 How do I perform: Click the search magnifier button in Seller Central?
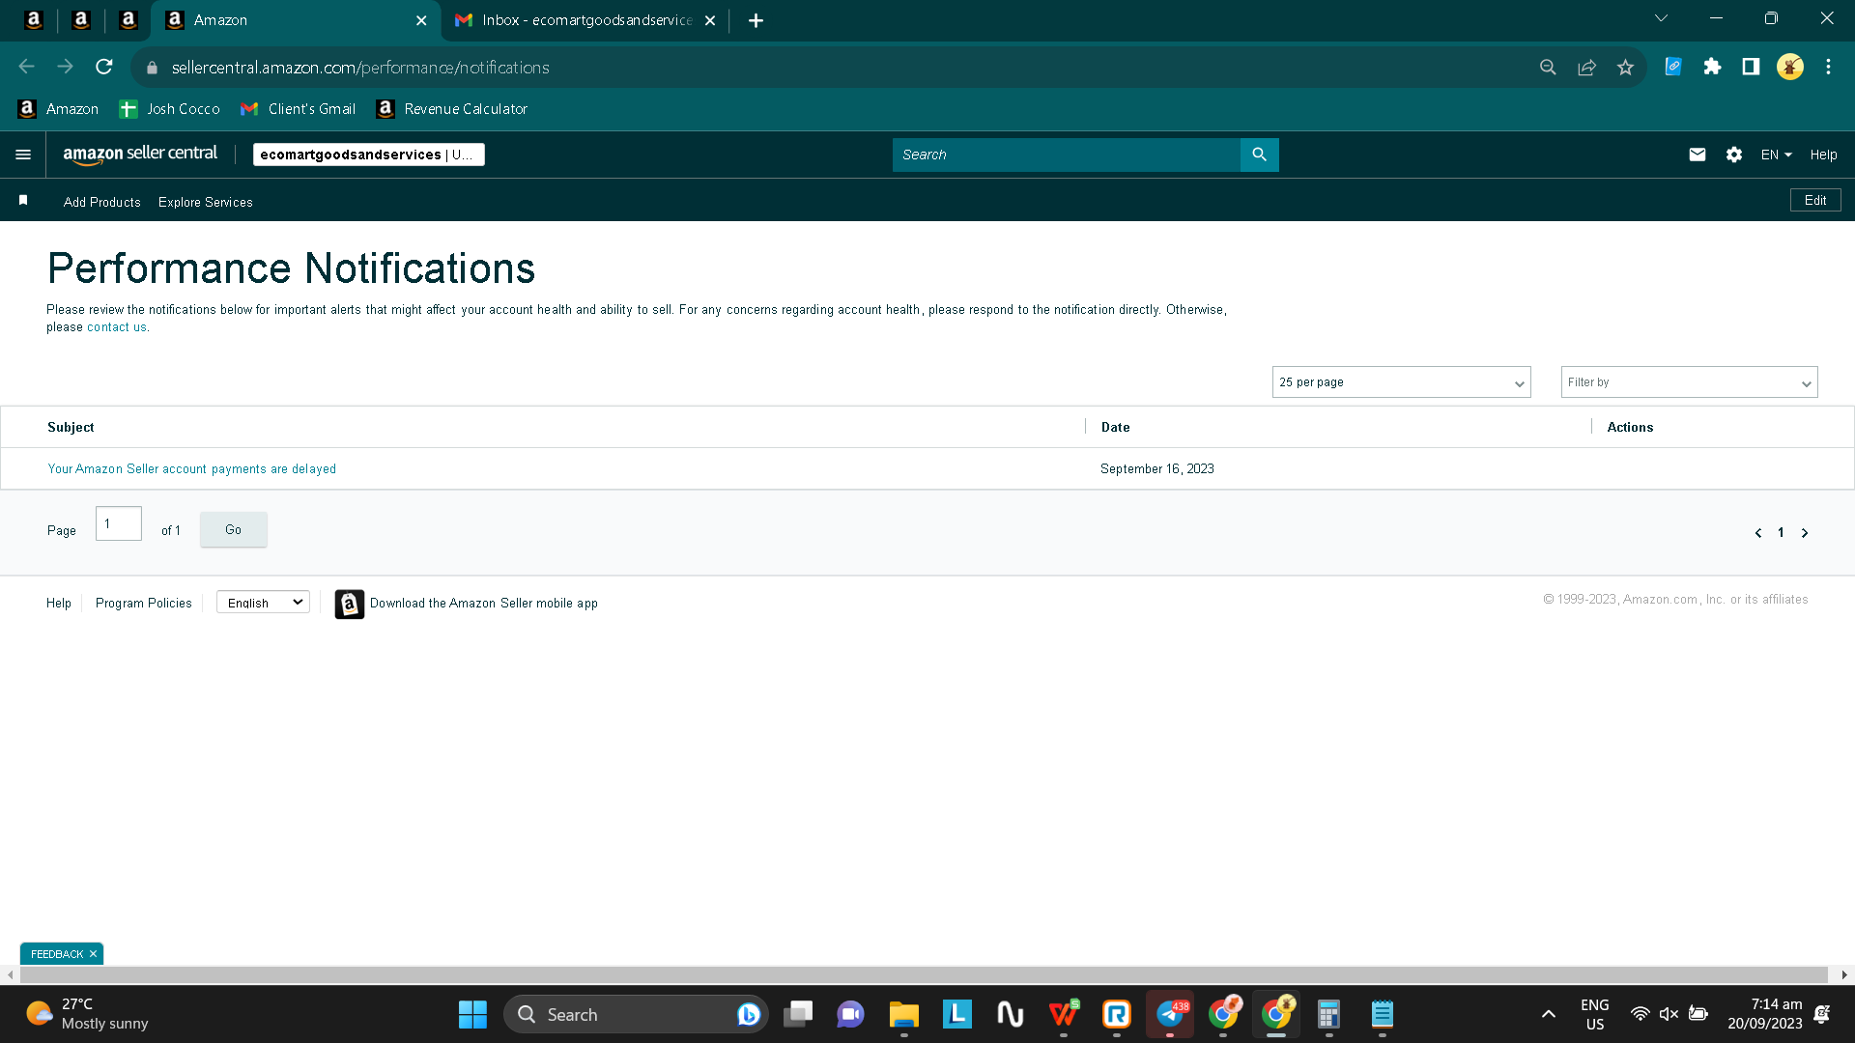(1259, 155)
